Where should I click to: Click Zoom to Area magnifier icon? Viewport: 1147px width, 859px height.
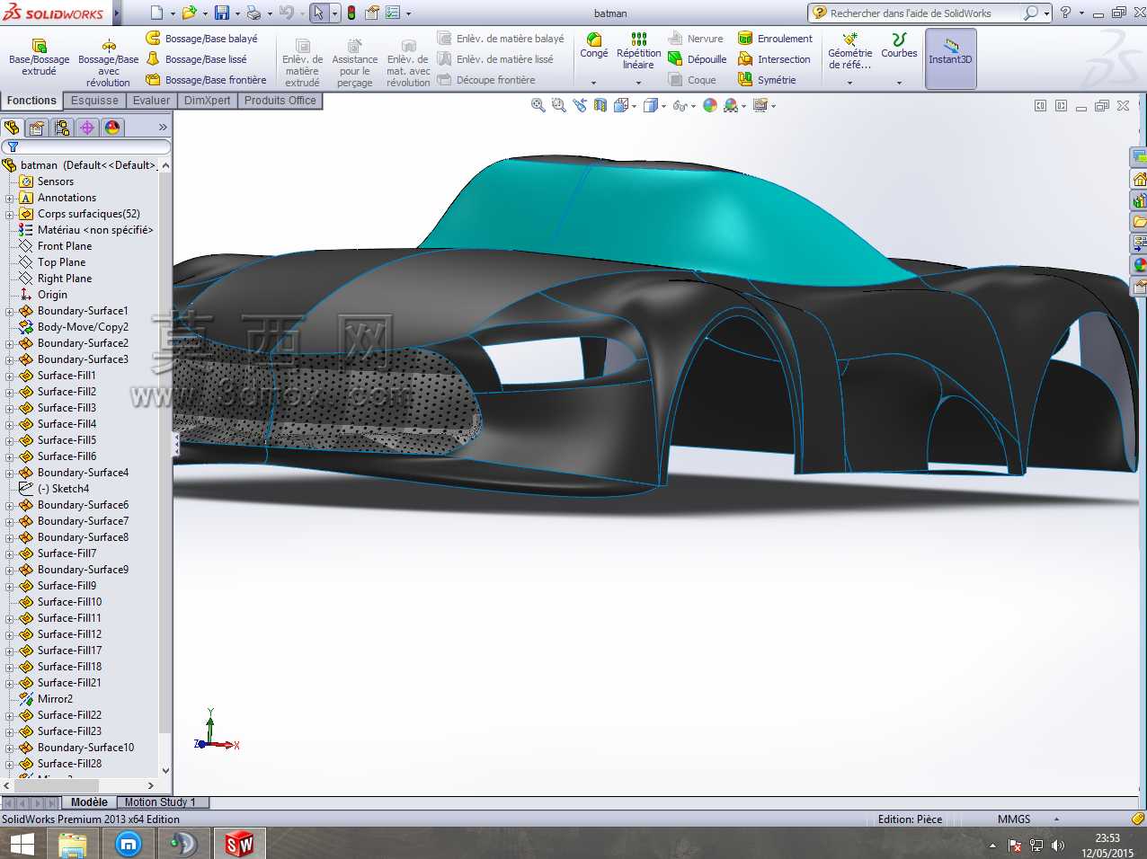point(558,105)
